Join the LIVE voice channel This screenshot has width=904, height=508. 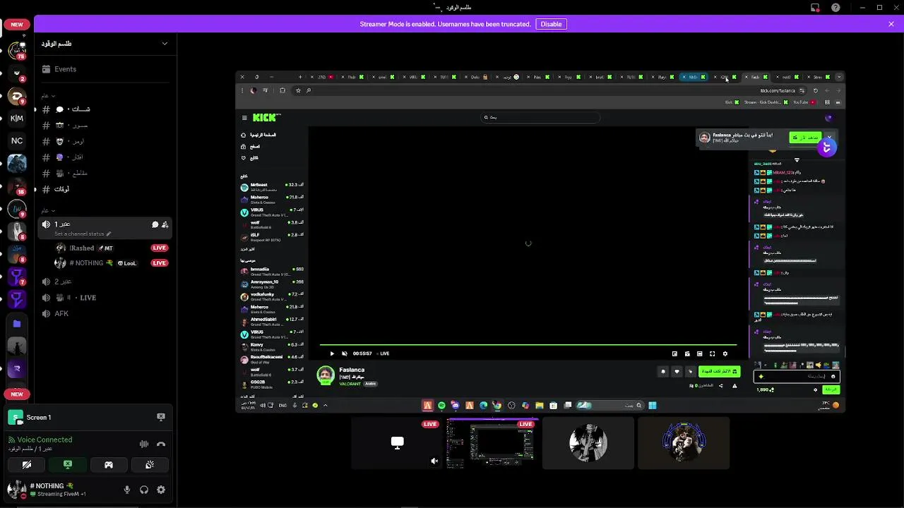[106, 298]
